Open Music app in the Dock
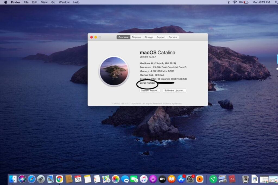Image resolution: width=278 pixels, height=185 pixels. click(144, 179)
